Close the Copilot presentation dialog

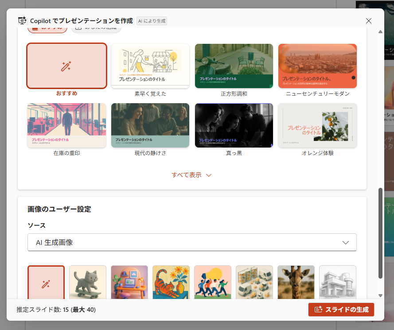coord(369,21)
